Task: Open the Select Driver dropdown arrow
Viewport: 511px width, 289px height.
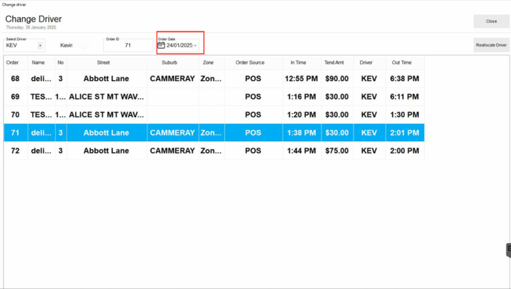Action: pos(40,45)
